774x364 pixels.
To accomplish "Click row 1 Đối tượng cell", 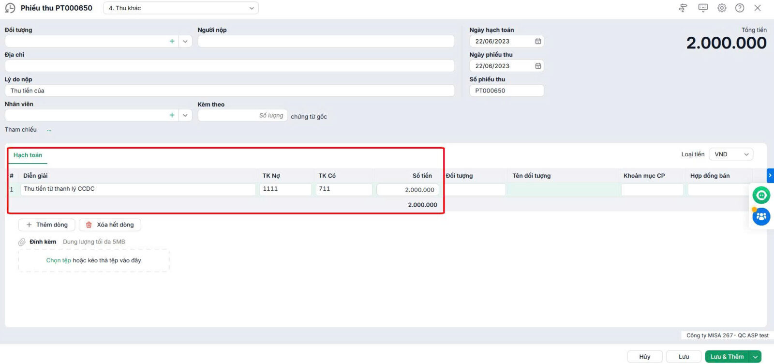I will 475,190.
